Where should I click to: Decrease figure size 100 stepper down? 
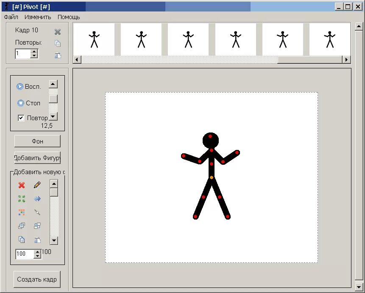click(x=37, y=256)
